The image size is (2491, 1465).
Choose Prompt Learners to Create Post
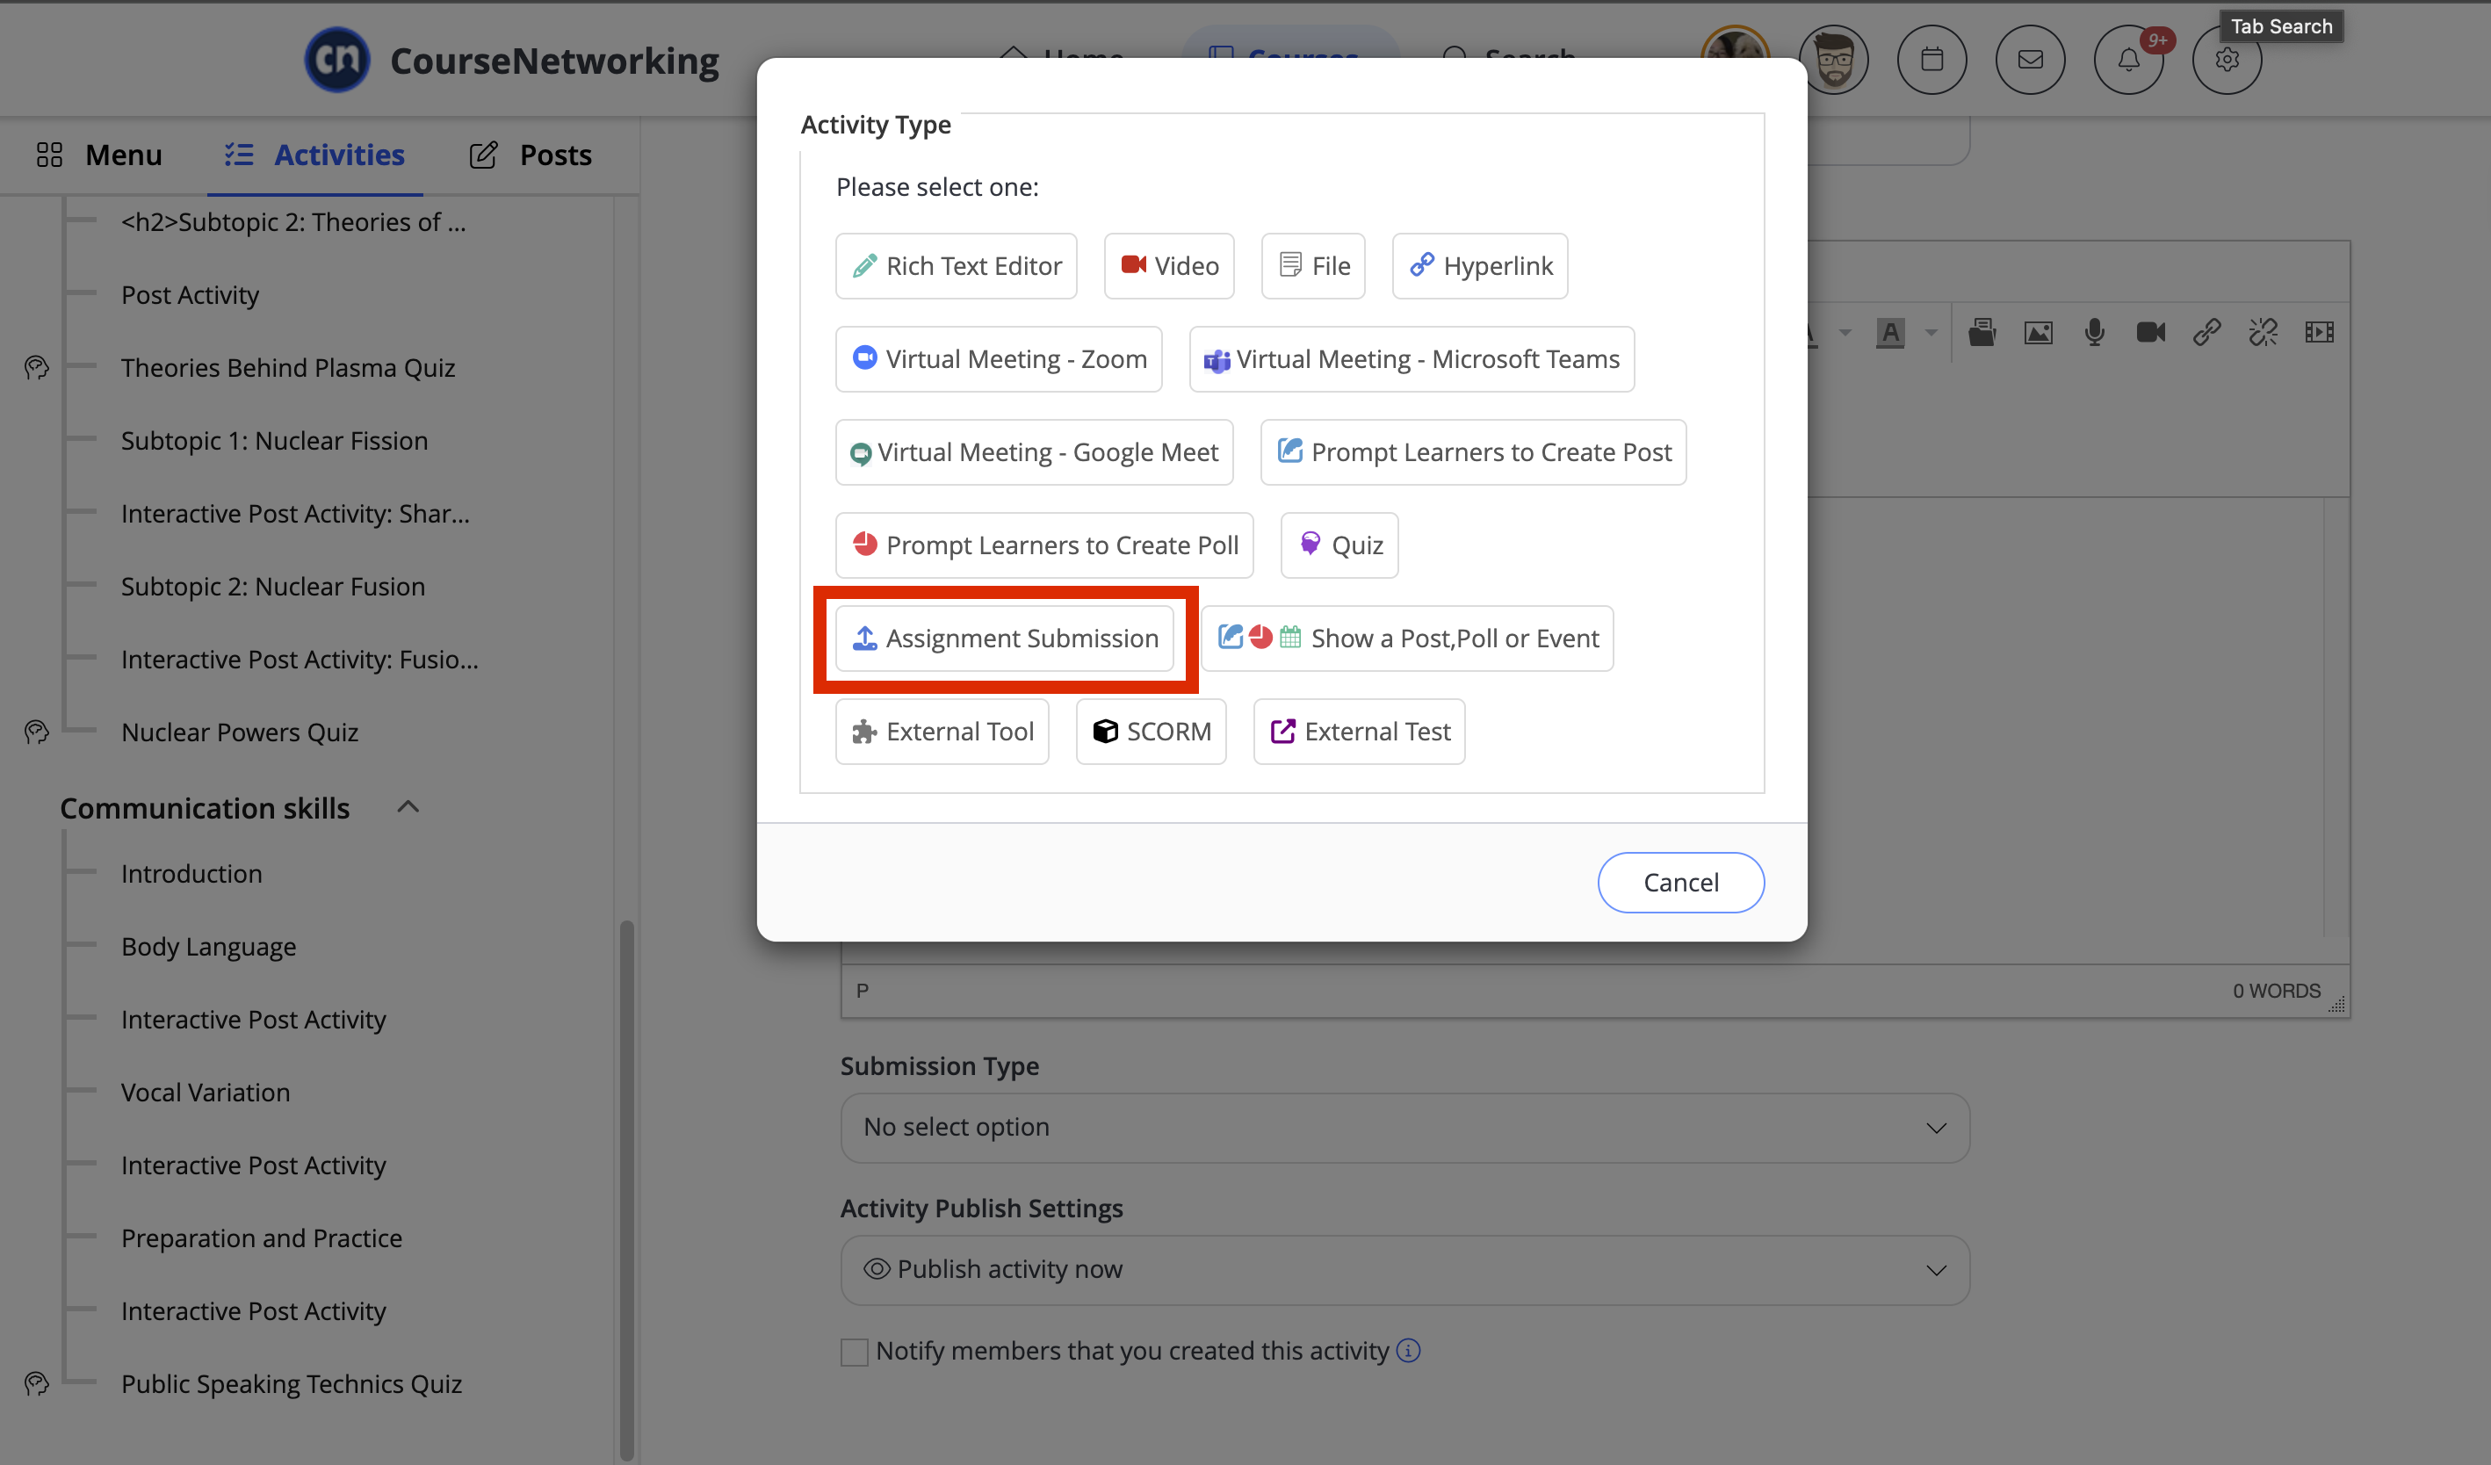coord(1473,451)
